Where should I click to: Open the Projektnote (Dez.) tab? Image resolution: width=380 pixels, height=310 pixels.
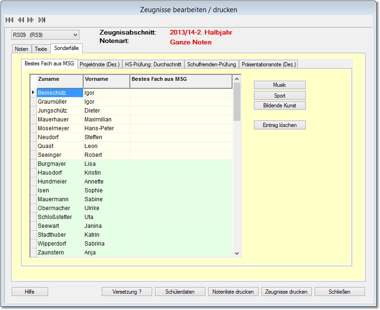[99, 64]
